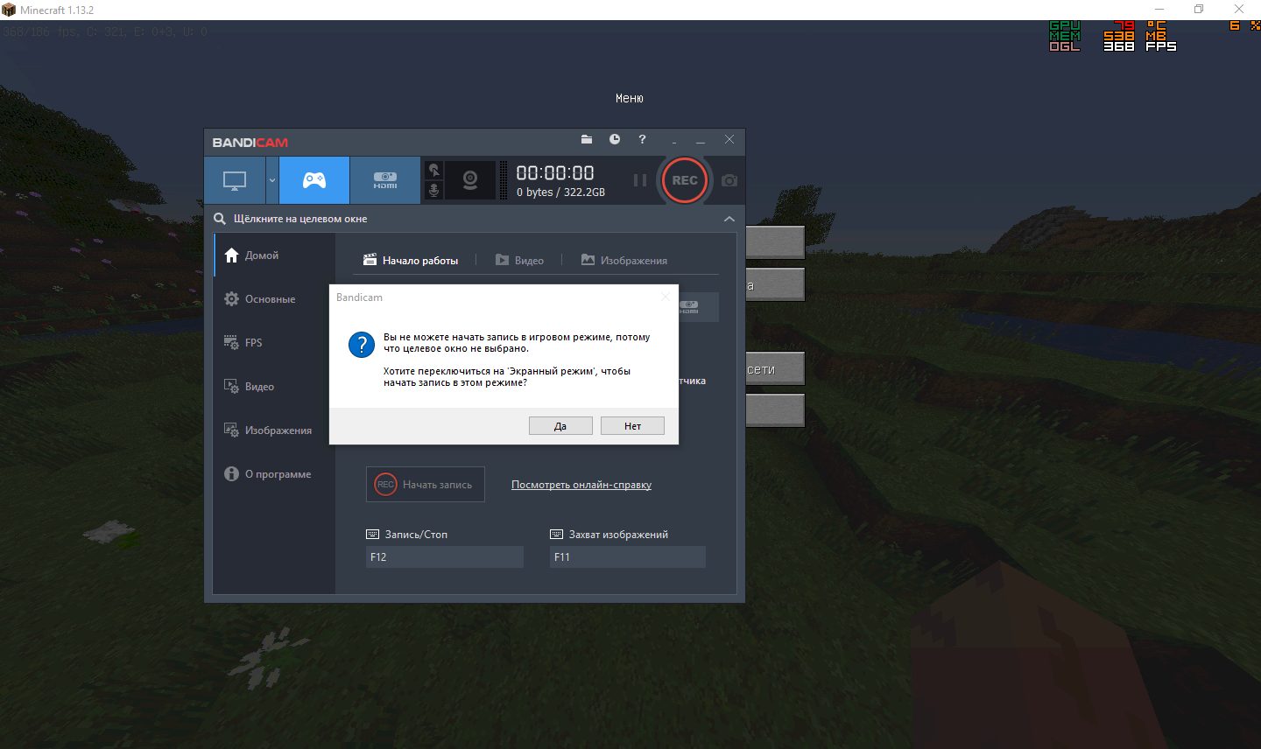Start recording with round REC button
The height and width of the screenshot is (749, 1261).
coord(685,180)
